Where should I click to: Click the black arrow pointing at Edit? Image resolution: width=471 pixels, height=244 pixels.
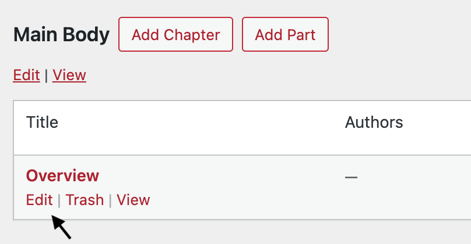coord(61,226)
